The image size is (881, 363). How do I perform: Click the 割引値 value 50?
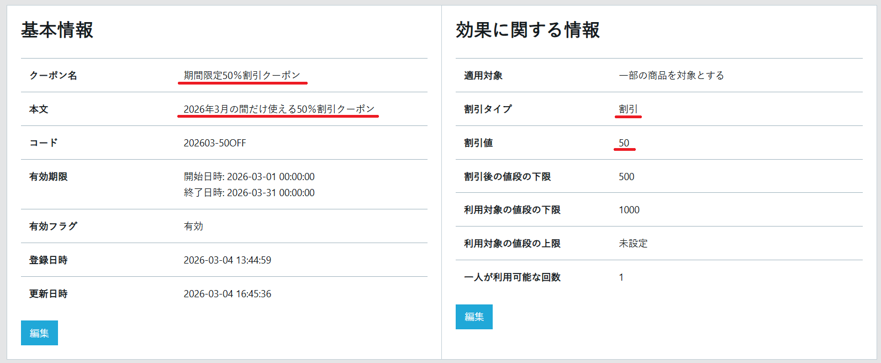tap(624, 143)
